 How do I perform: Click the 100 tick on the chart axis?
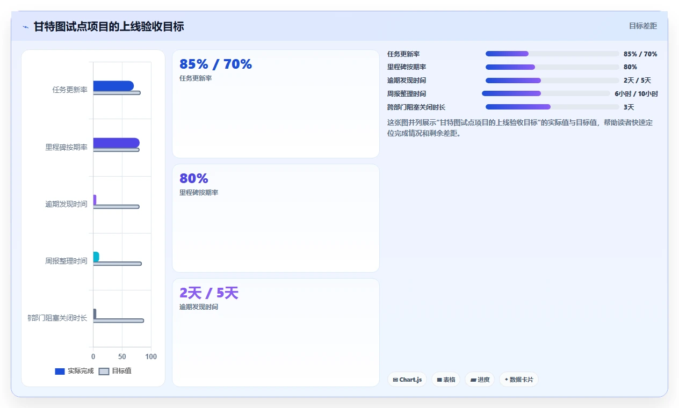click(x=151, y=357)
